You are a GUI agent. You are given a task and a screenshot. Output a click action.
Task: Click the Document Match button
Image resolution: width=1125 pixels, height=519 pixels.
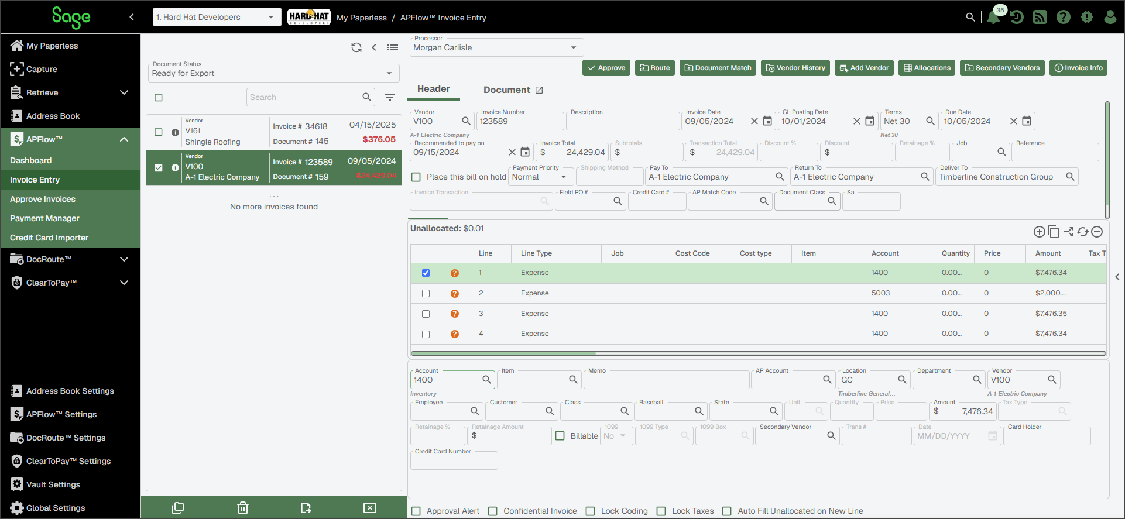(x=718, y=68)
